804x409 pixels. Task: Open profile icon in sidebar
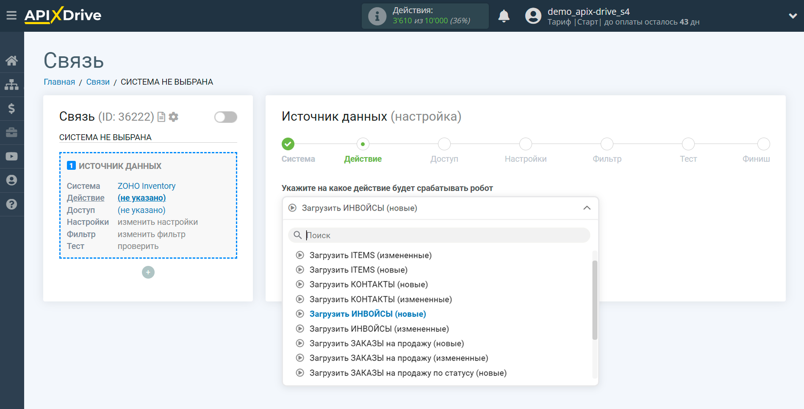pyautogui.click(x=12, y=180)
